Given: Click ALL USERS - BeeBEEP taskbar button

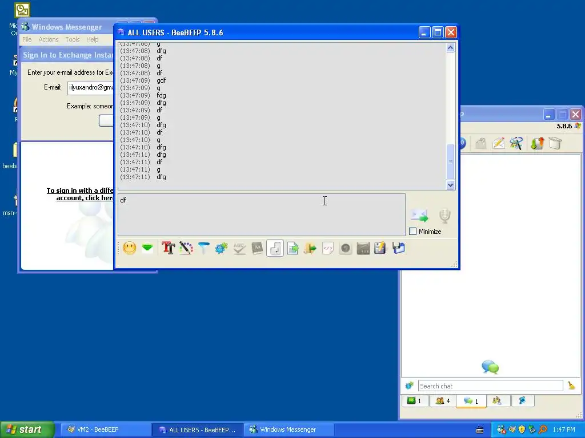Looking at the screenshot, I should pyautogui.click(x=198, y=430).
